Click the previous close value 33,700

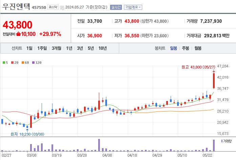coord(94,21)
